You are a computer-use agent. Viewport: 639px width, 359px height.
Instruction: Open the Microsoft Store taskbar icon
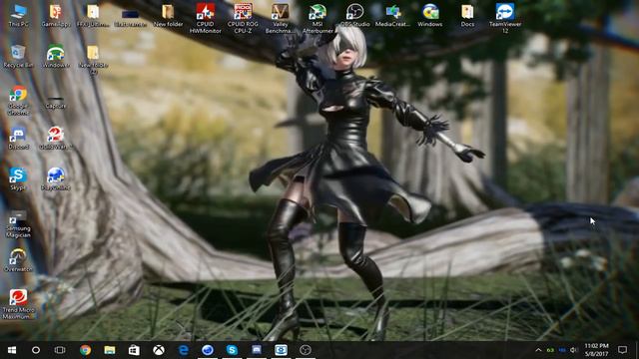tap(134, 350)
